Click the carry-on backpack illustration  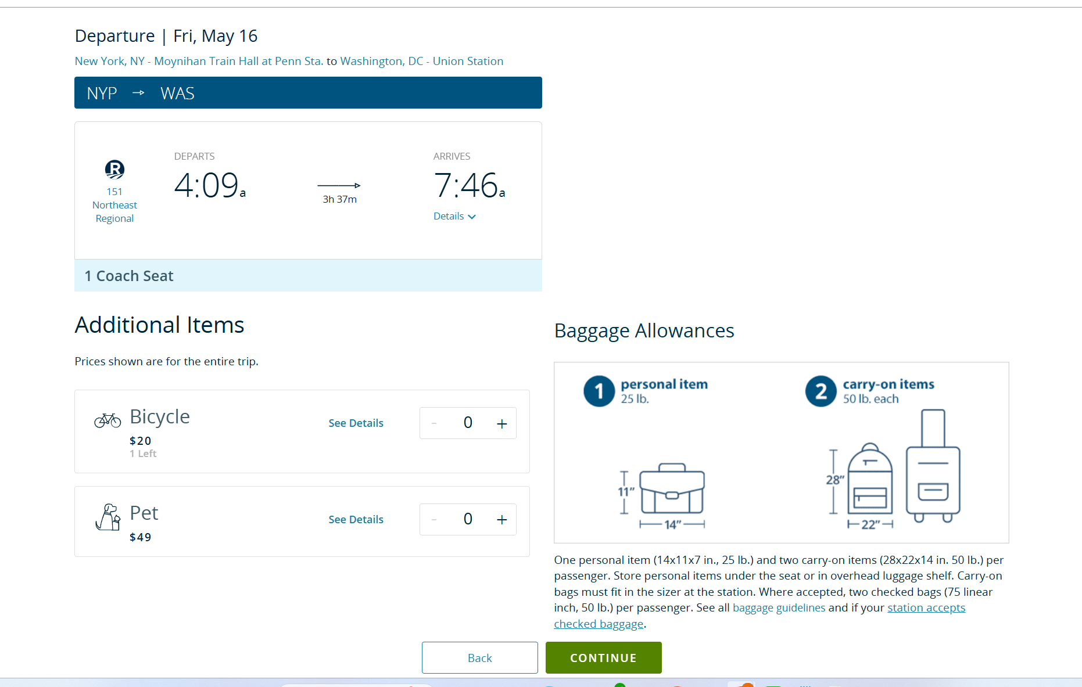pos(870,479)
